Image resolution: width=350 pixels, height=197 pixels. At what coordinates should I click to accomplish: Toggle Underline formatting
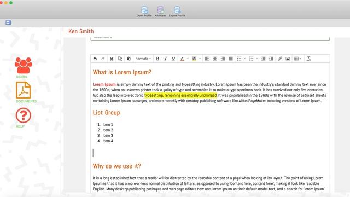(173, 59)
